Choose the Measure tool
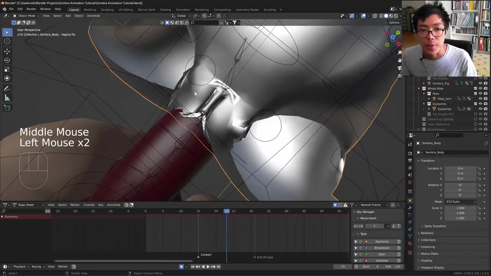This screenshot has height=276, width=491. tap(7, 98)
